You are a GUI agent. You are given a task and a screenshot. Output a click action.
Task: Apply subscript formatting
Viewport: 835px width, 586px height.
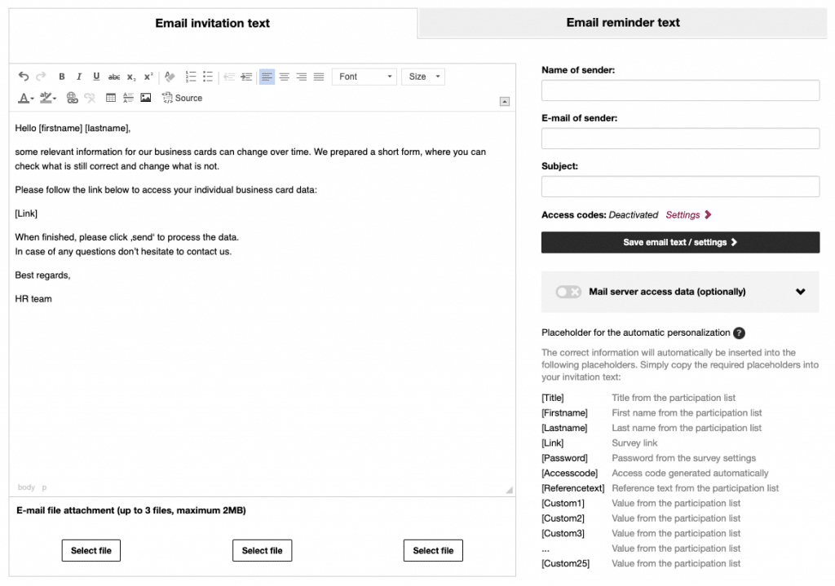(131, 77)
